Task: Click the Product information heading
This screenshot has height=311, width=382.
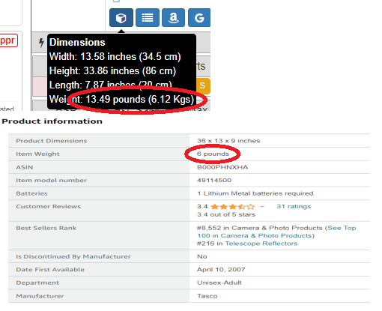Action: point(52,121)
